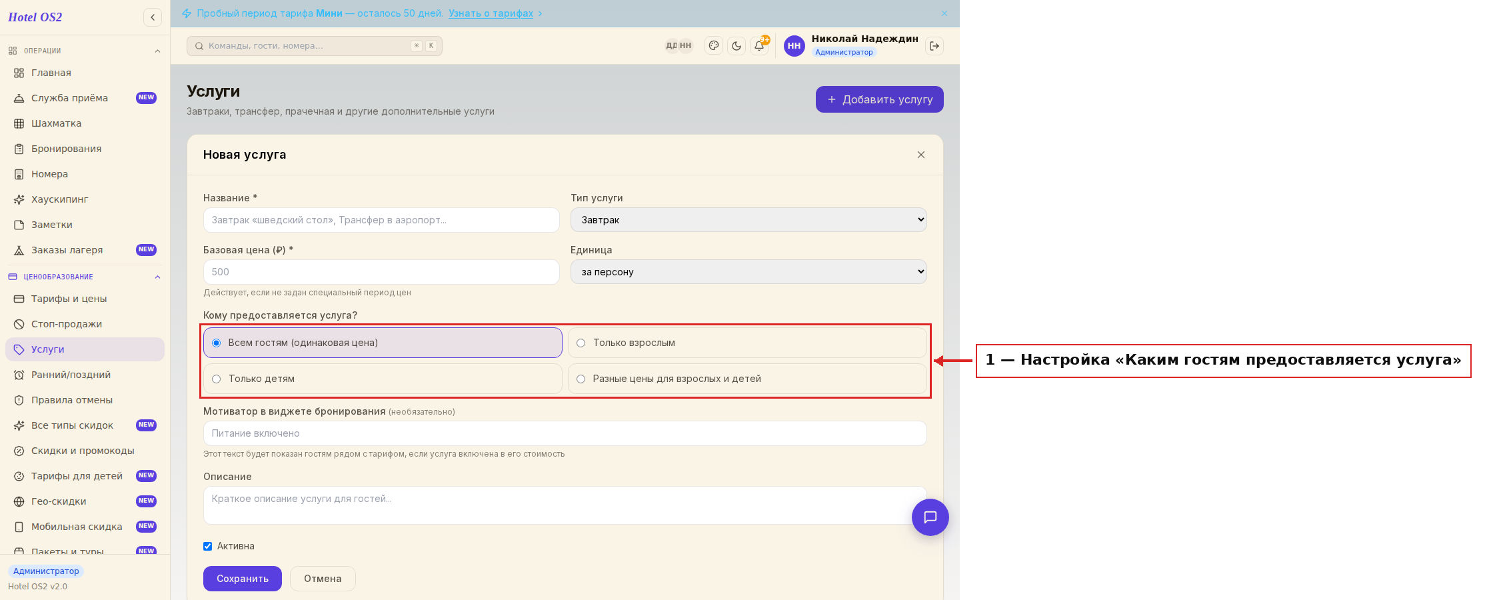Open the floating chat bubble button

point(930,517)
